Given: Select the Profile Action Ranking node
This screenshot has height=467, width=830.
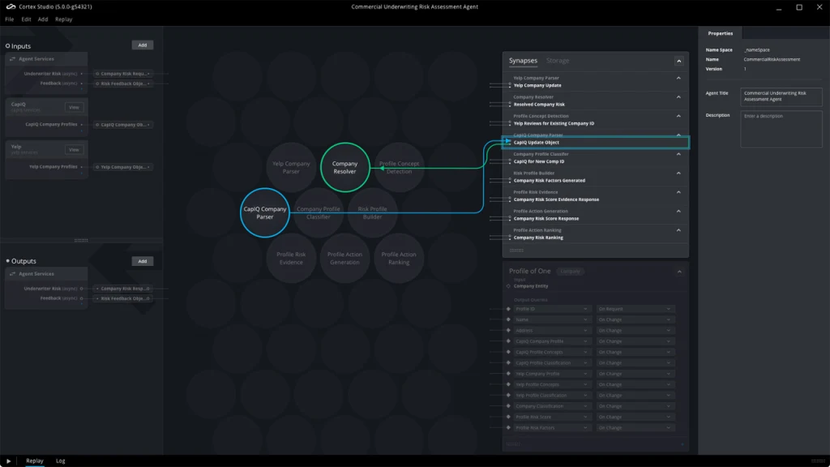Looking at the screenshot, I should pos(399,259).
